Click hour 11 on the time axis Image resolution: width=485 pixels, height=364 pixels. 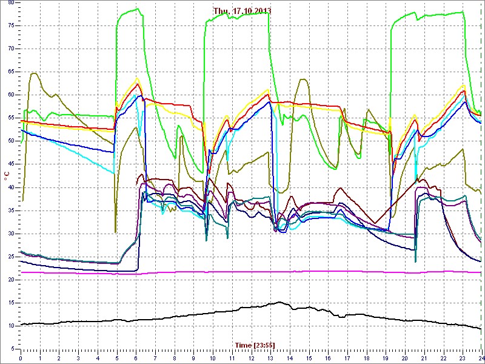click(x=232, y=359)
